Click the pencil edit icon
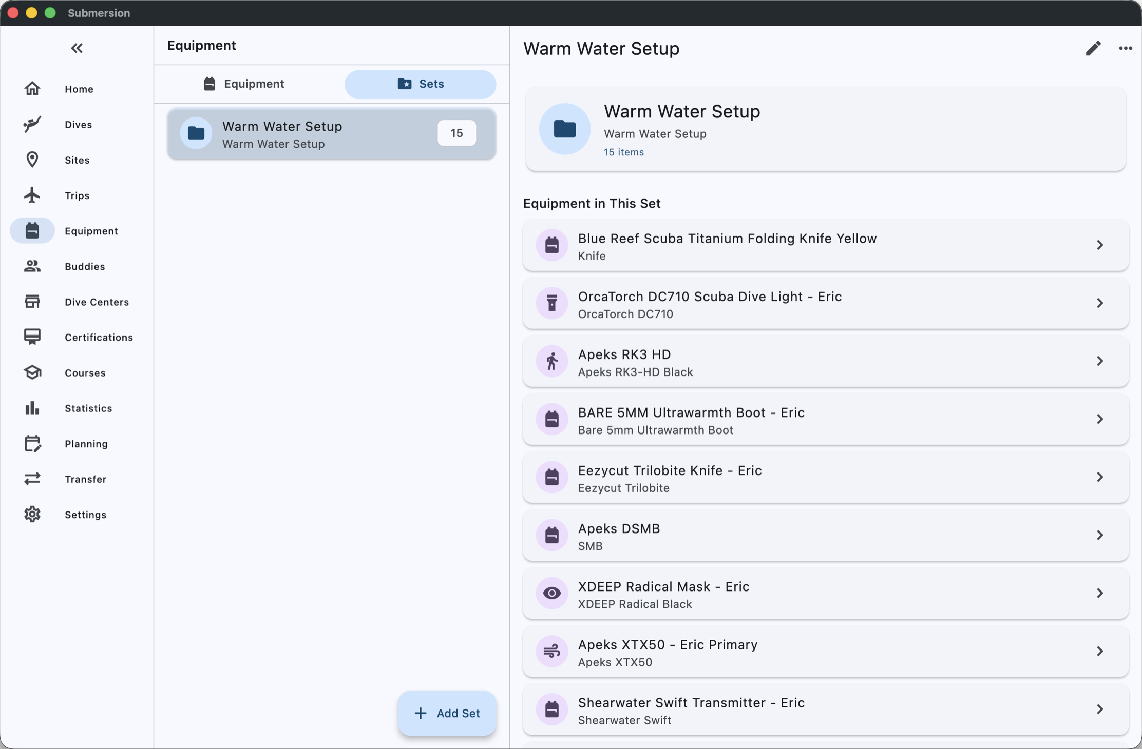 tap(1093, 48)
